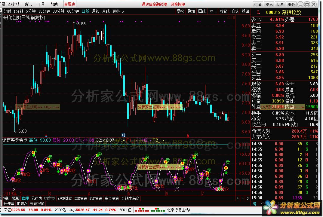
Task: Click the square panel icon beside the diamond
Action: tap(233, 18)
